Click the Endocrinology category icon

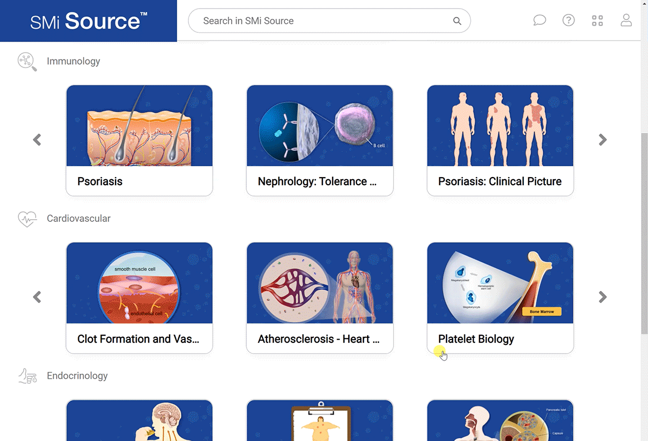[27, 376]
